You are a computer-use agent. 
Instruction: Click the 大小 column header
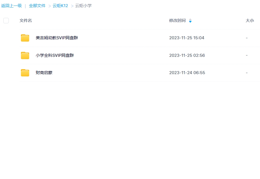pyautogui.click(x=250, y=21)
